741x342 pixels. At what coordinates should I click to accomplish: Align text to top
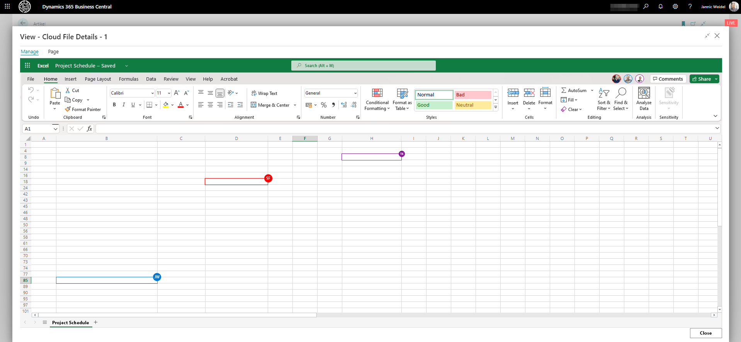pos(201,93)
